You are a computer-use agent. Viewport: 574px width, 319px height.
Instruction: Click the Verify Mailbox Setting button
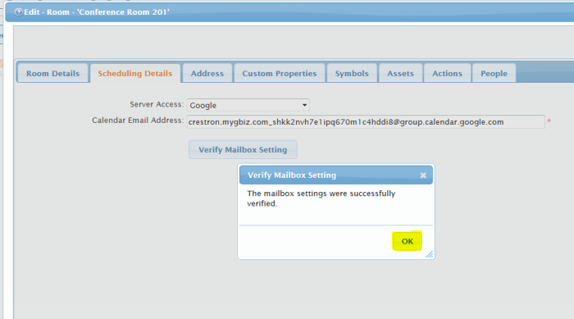pos(243,149)
